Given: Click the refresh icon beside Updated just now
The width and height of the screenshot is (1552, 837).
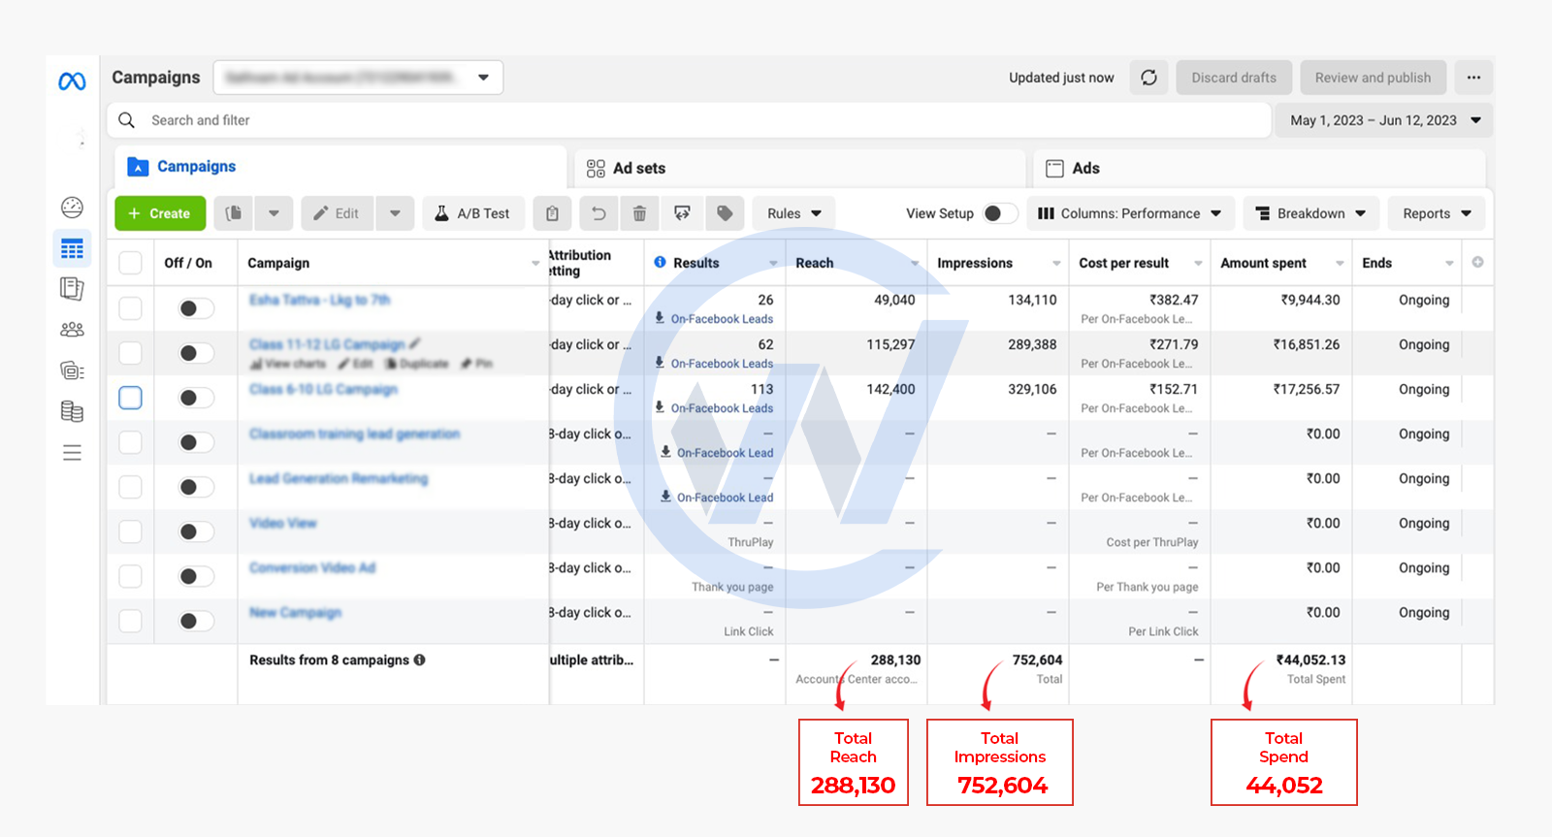Looking at the screenshot, I should (x=1148, y=78).
